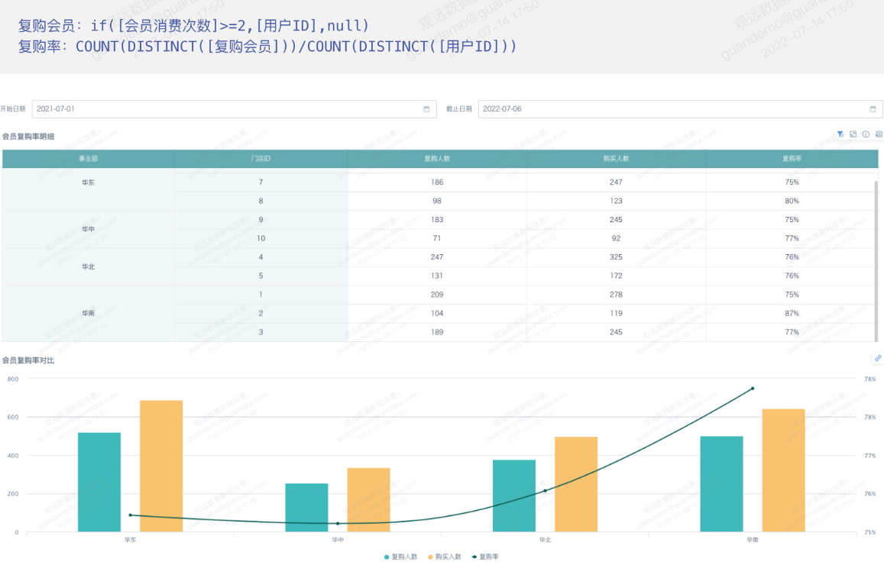Open the info icon for 会员复购率明细
The image size is (884, 562).
(x=866, y=134)
